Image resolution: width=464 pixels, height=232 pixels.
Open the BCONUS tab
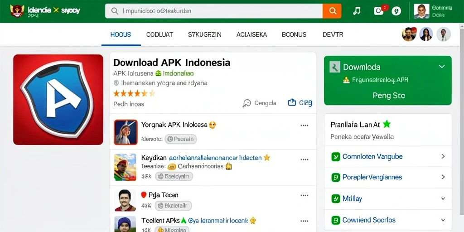click(x=294, y=34)
